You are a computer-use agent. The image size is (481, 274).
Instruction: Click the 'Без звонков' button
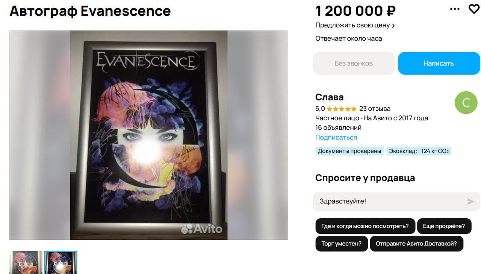pos(354,64)
